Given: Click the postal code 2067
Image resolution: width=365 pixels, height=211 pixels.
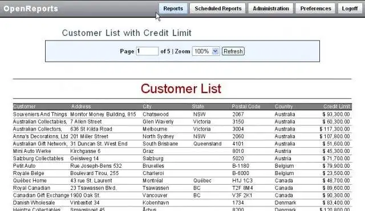Looking at the screenshot, I should tap(238, 114).
